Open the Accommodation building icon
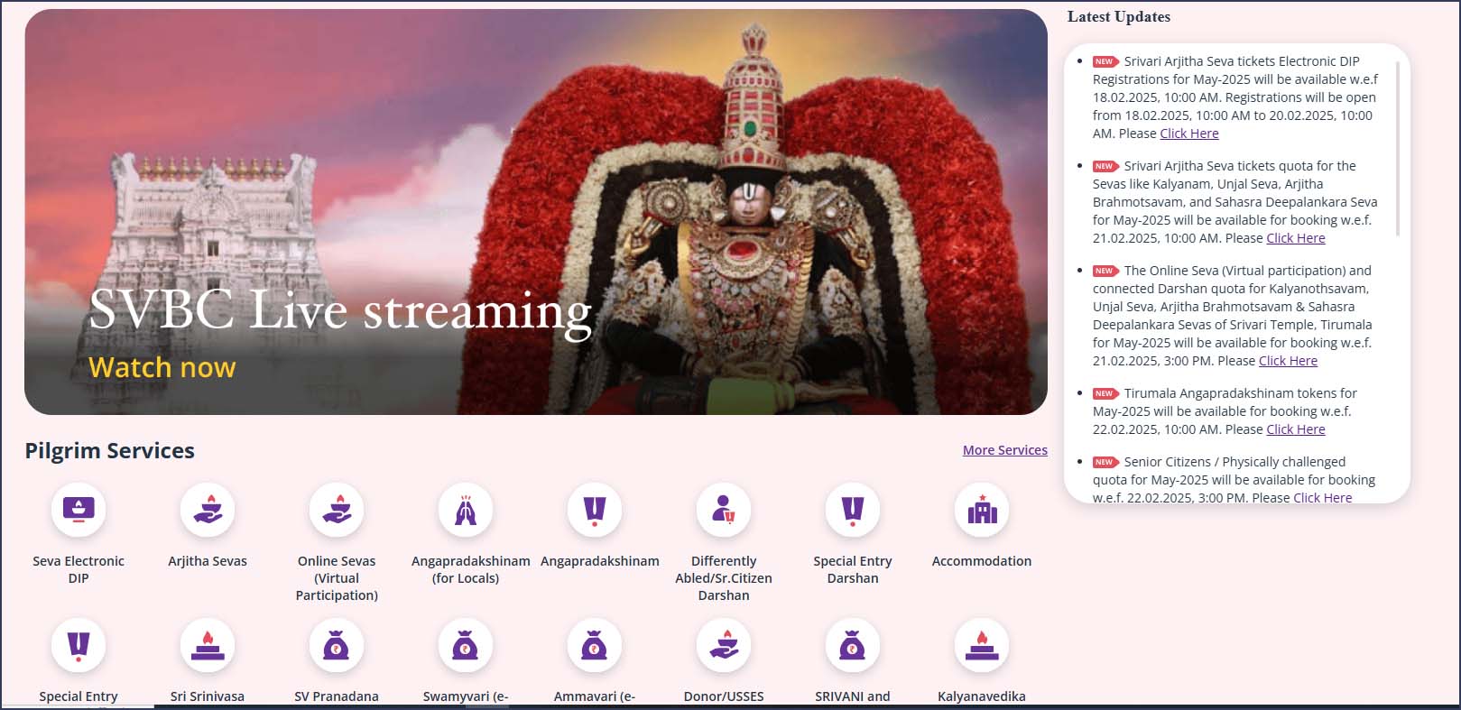Image resolution: width=1461 pixels, height=710 pixels. click(x=982, y=511)
